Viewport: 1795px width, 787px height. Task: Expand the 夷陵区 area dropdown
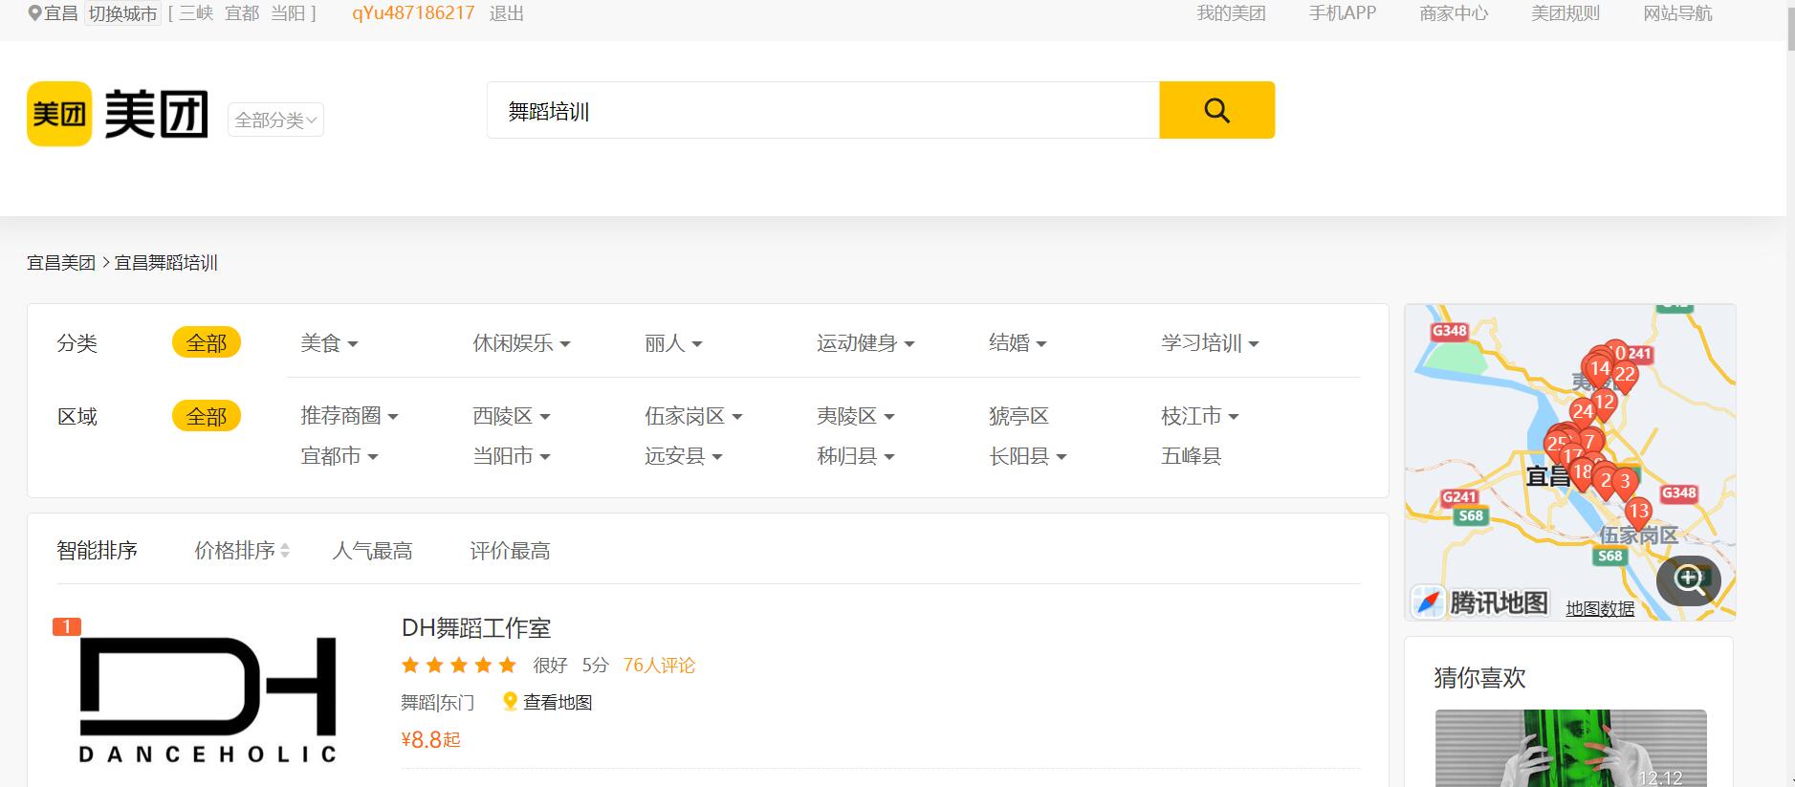tap(856, 416)
